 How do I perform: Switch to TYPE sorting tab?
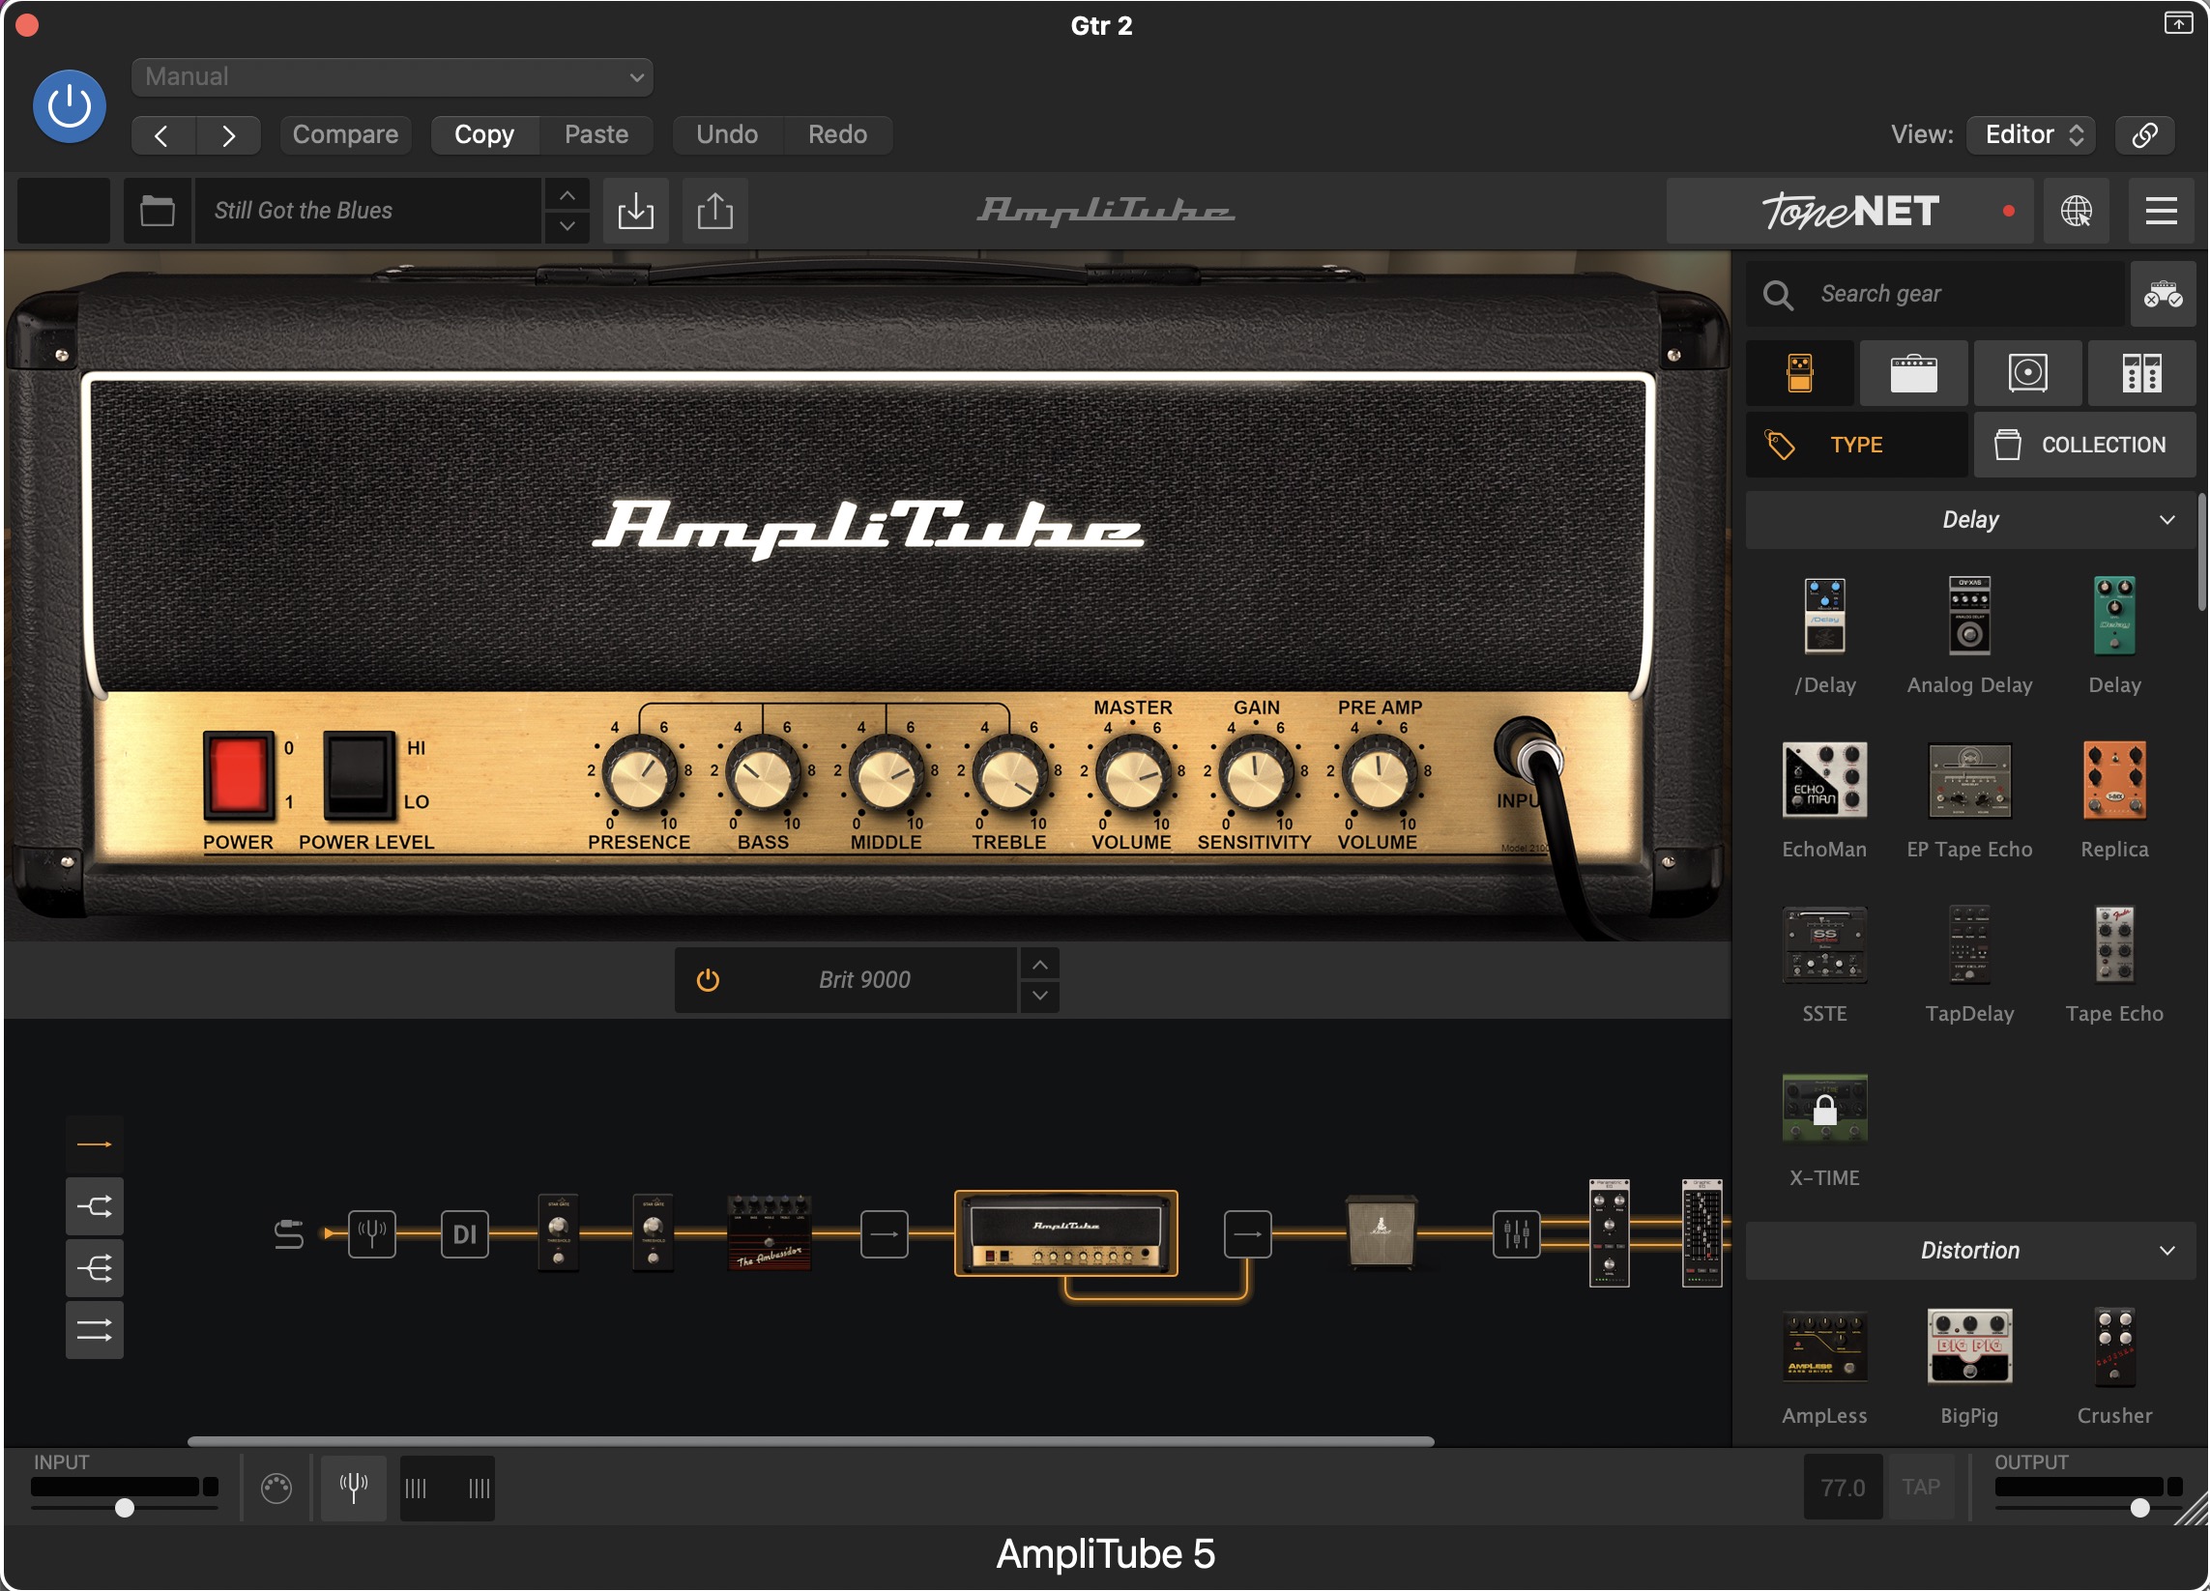click(1856, 445)
